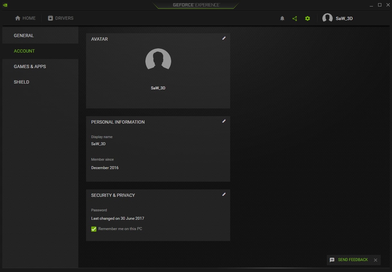Open the Drivers tab
This screenshot has width=392, height=272.
pos(61,18)
